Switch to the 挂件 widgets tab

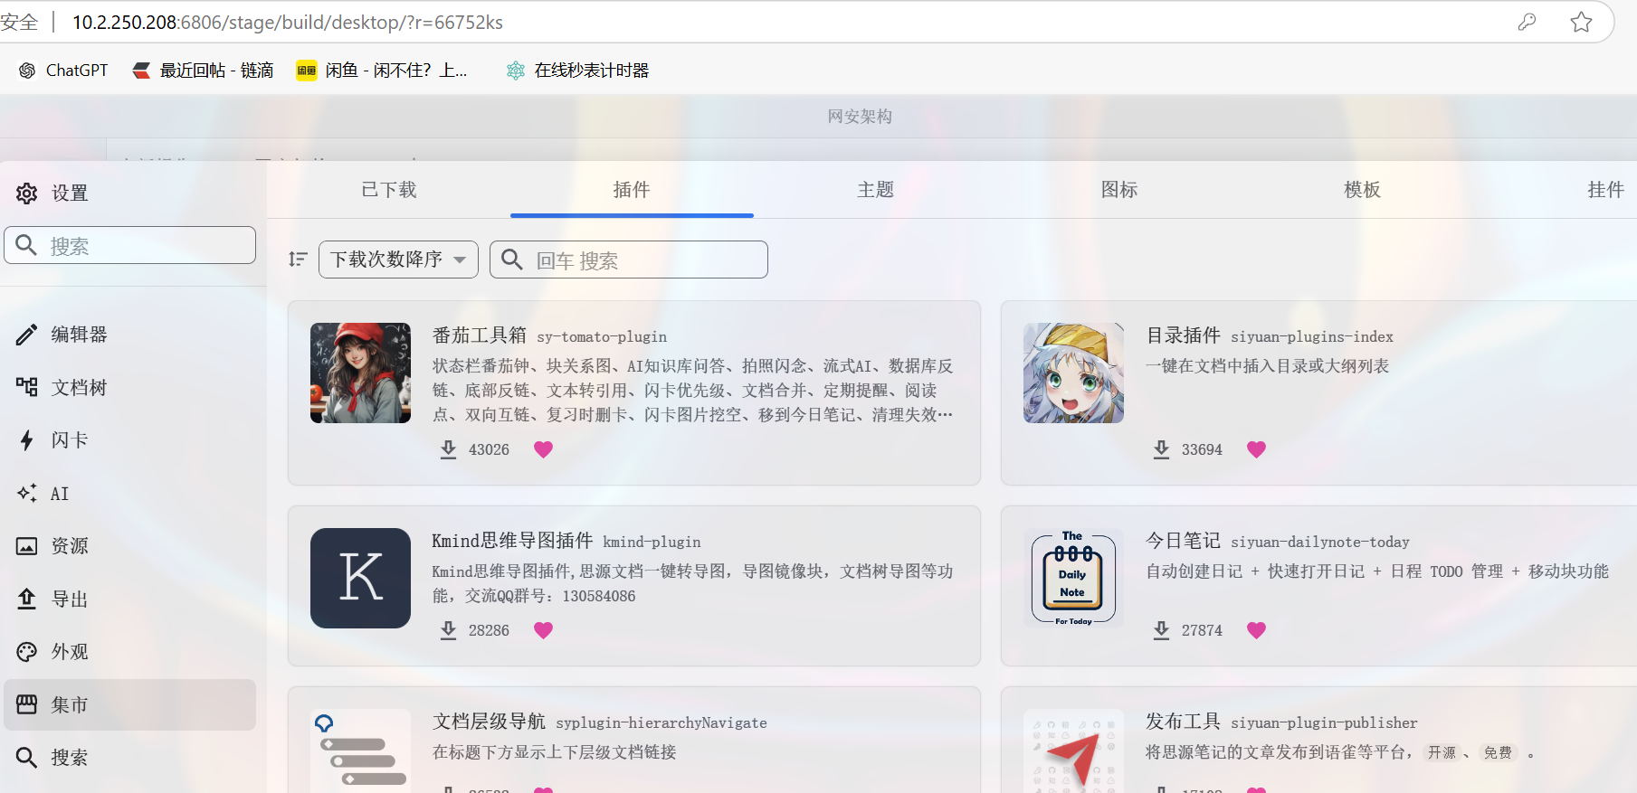pos(1605,190)
